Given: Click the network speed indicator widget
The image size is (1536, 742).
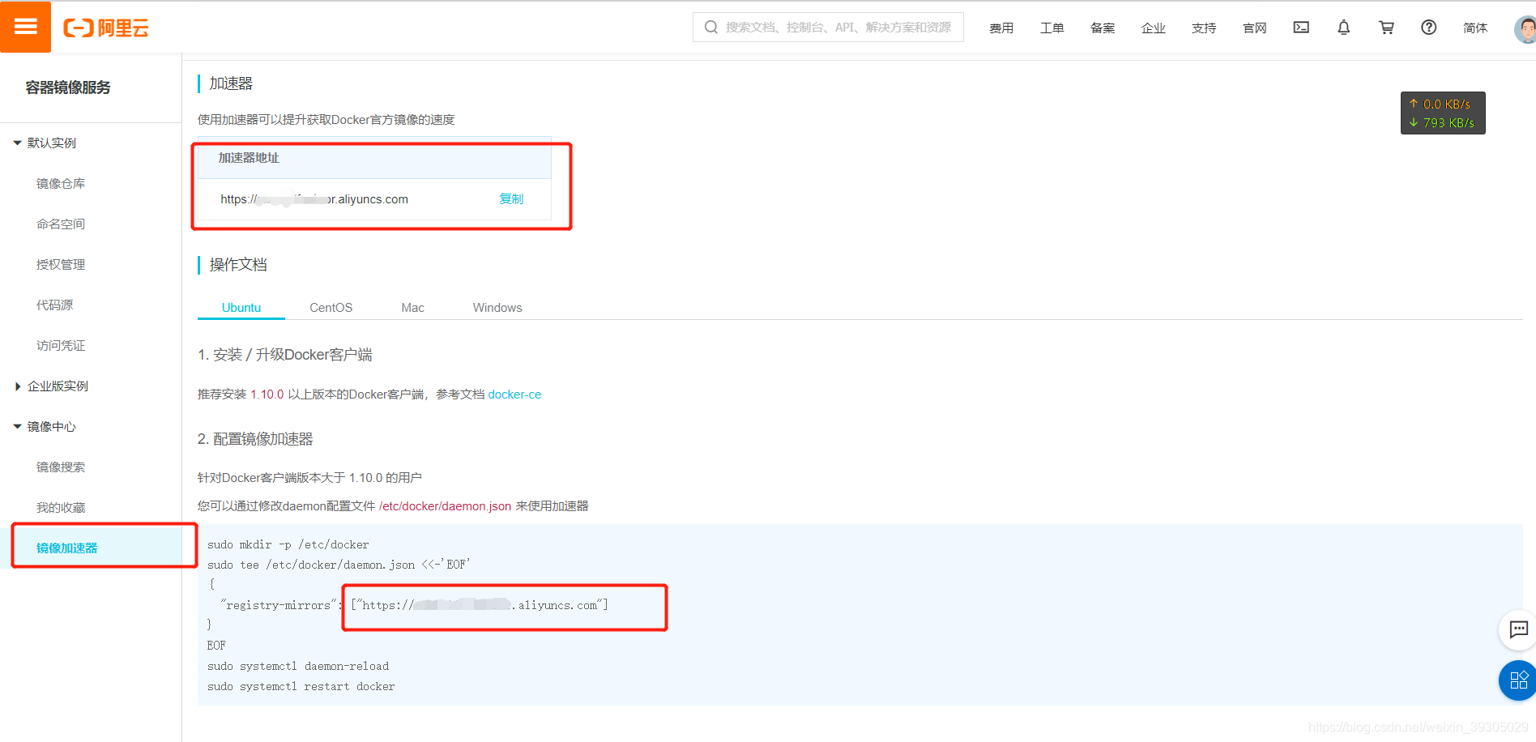Looking at the screenshot, I should (1443, 113).
